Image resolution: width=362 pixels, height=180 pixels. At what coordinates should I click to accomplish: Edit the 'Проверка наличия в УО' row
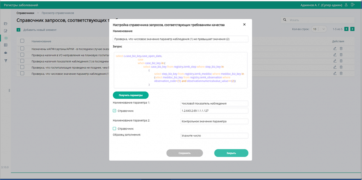335,55
